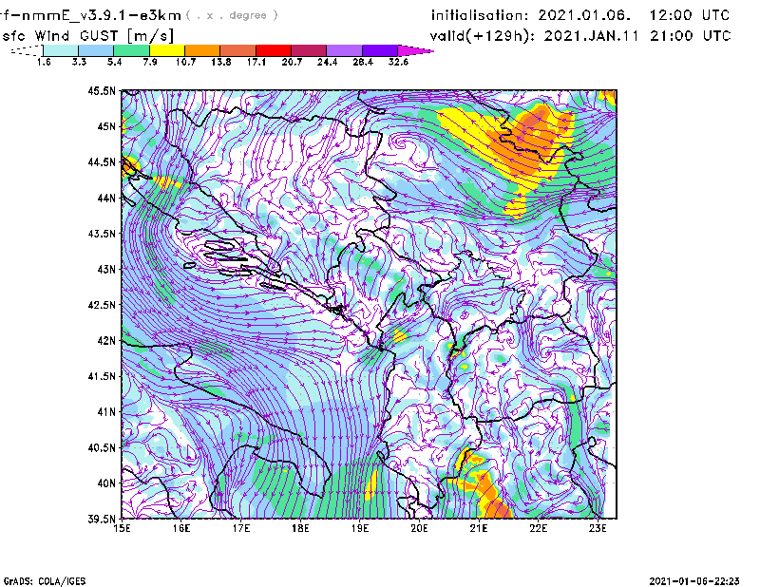Click the "44.5N" latitude label

(102, 161)
